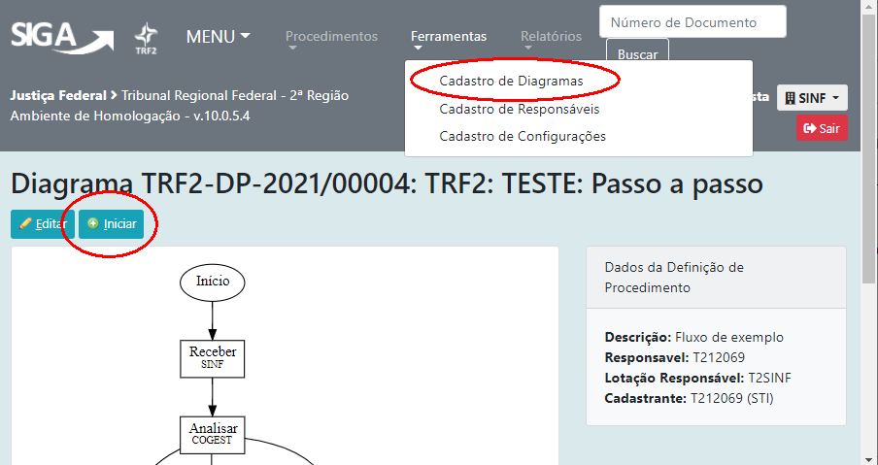Select Cadastro de Diagramas
Screen dimensions: 878x465
511,82
